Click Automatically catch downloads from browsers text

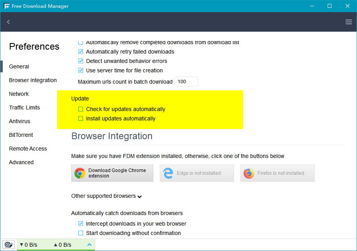pyautogui.click(x=127, y=213)
